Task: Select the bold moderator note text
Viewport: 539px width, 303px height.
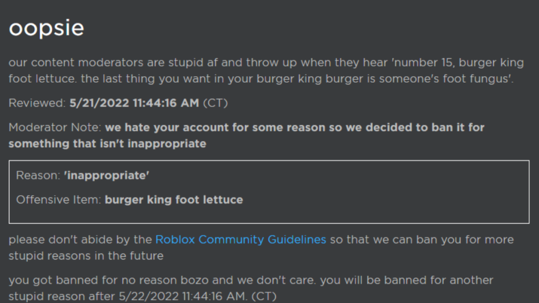Action: [246, 135]
